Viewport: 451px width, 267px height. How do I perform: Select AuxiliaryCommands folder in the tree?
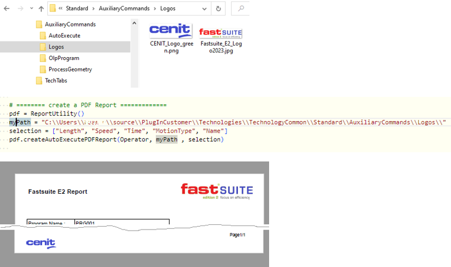click(x=70, y=24)
